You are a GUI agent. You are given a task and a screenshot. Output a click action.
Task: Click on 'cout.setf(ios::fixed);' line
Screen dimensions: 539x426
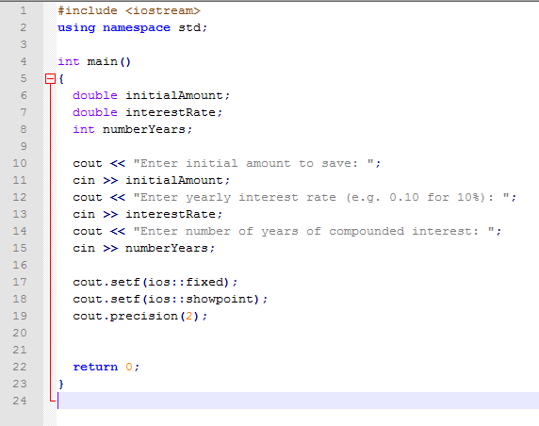pos(155,282)
